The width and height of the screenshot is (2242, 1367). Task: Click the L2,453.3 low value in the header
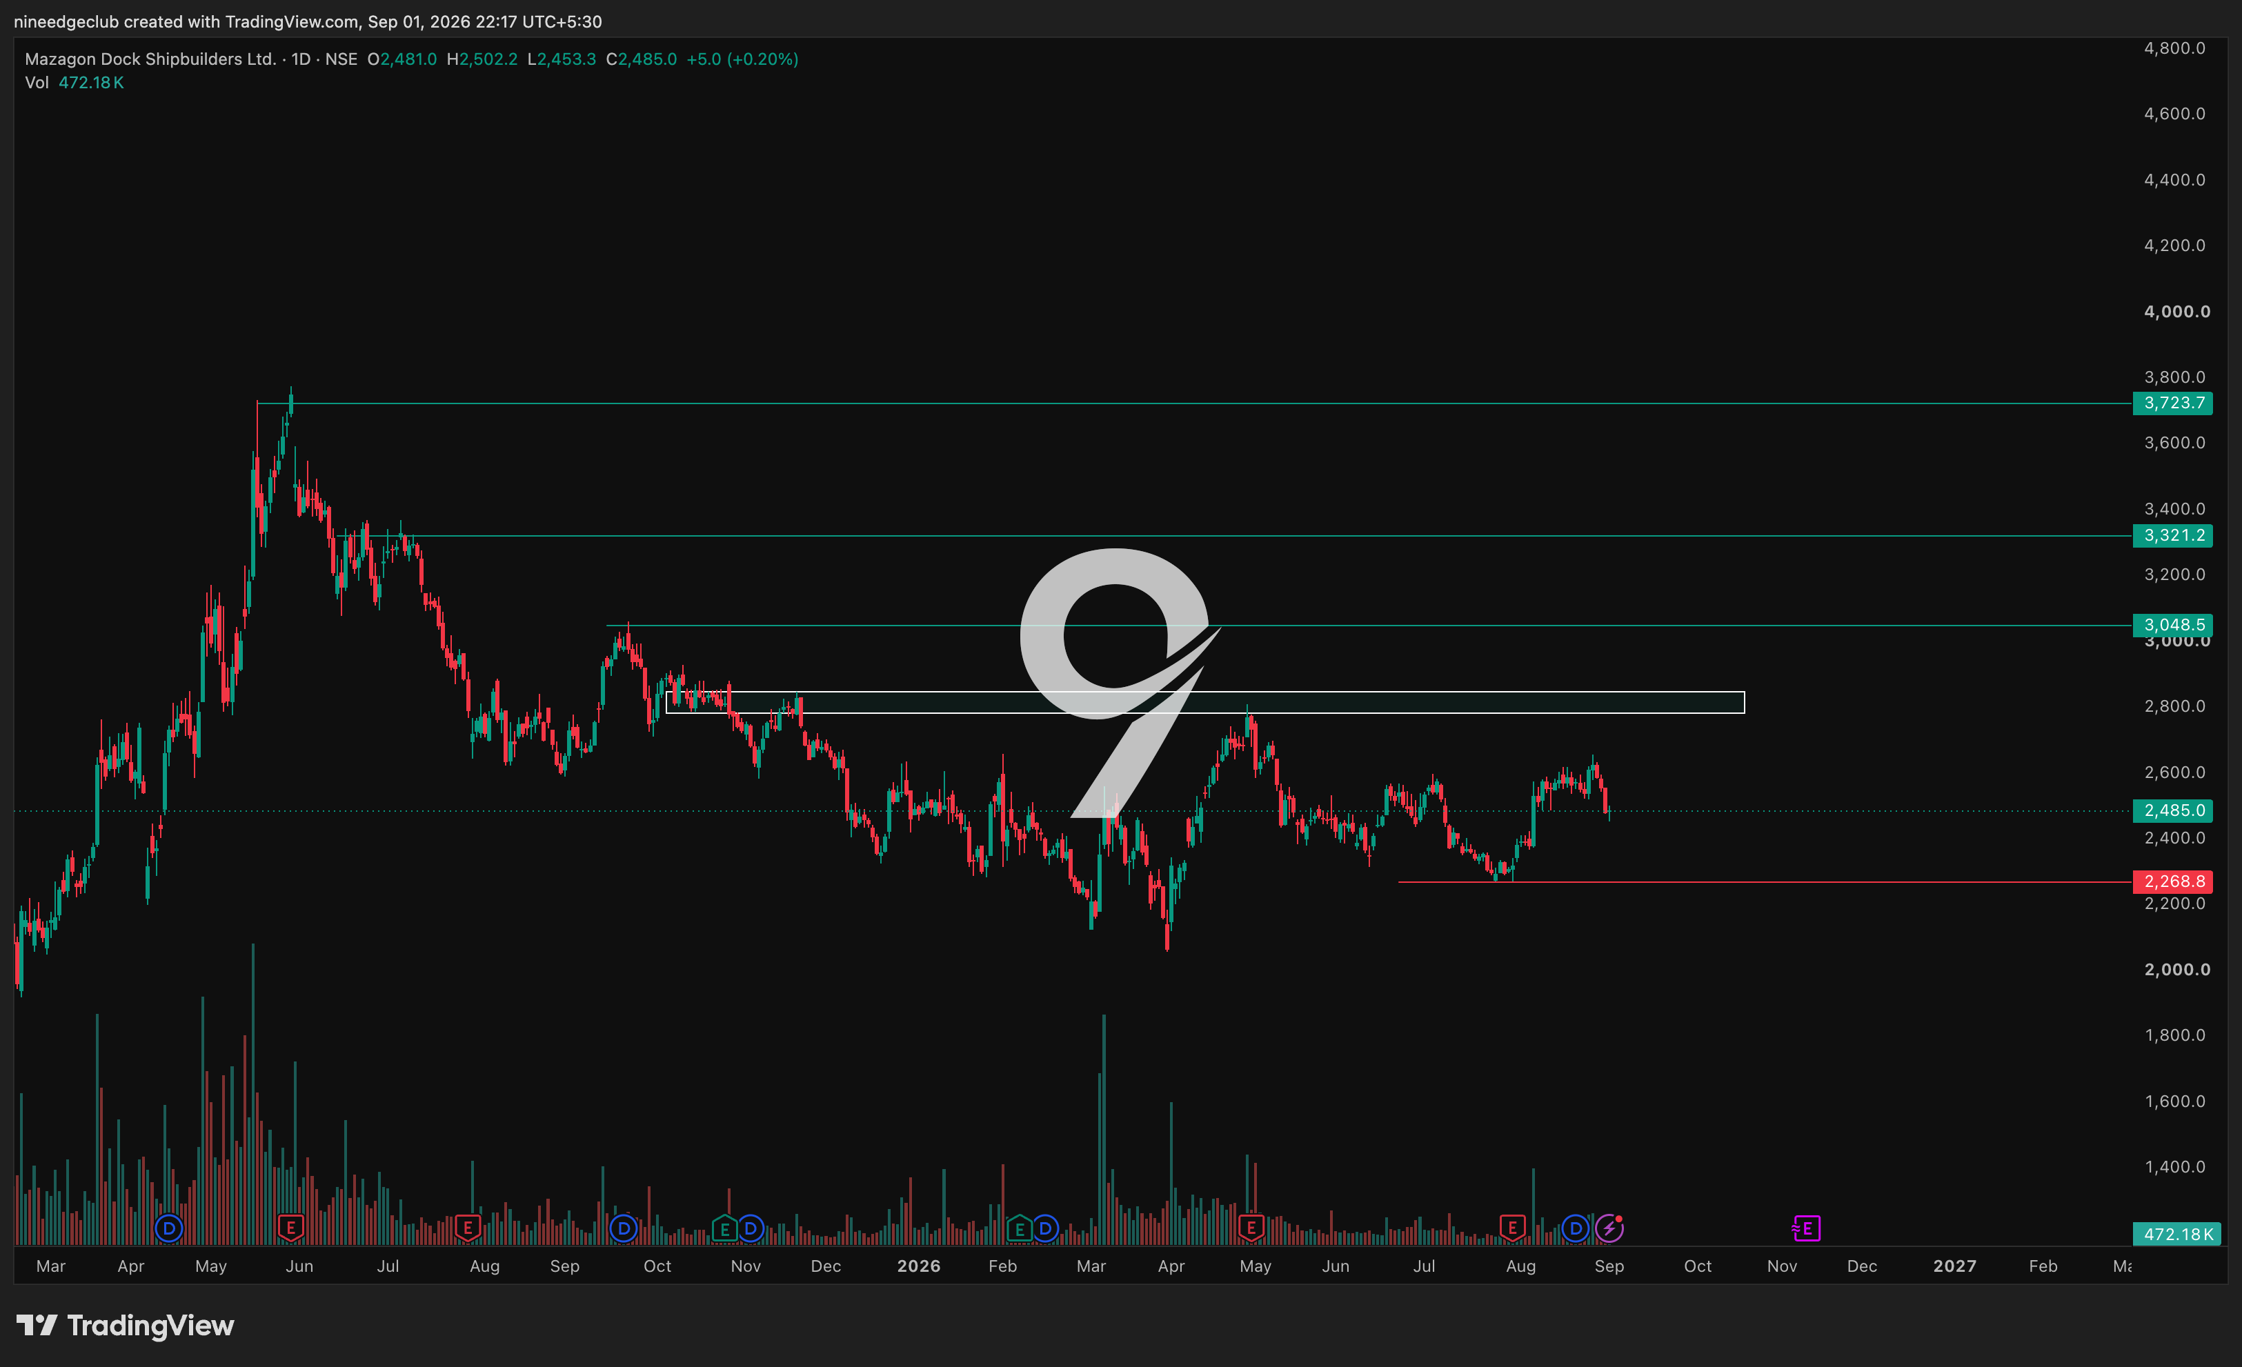pos(562,59)
